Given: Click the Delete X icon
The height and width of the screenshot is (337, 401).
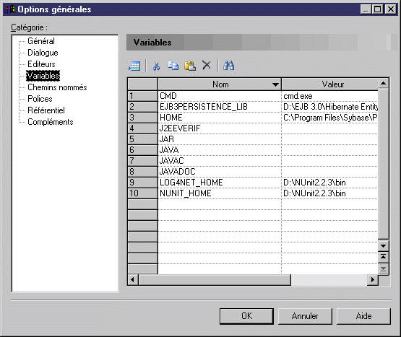Looking at the screenshot, I should [x=207, y=65].
